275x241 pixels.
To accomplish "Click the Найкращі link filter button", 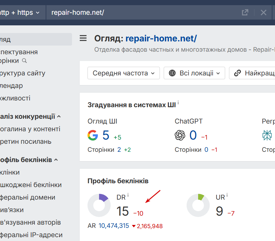I will 254,73.
